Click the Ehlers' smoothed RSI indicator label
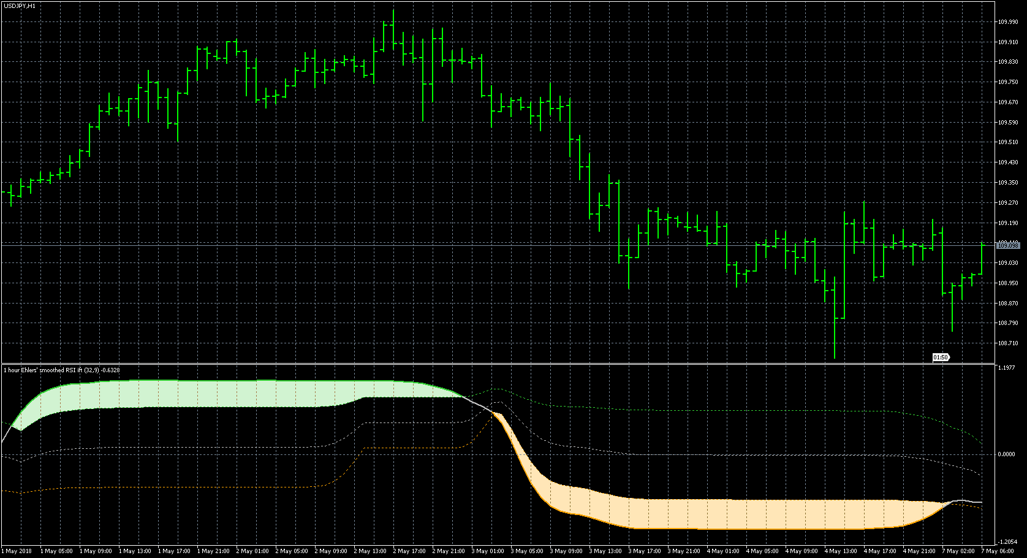The height and width of the screenshot is (558, 1027). (62, 370)
